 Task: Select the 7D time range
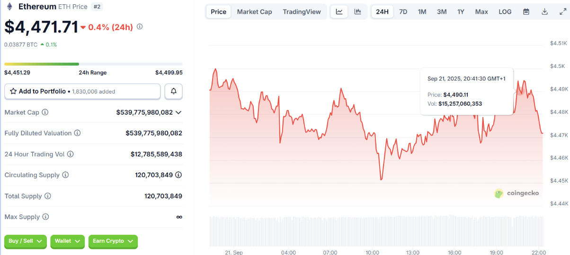coord(403,12)
